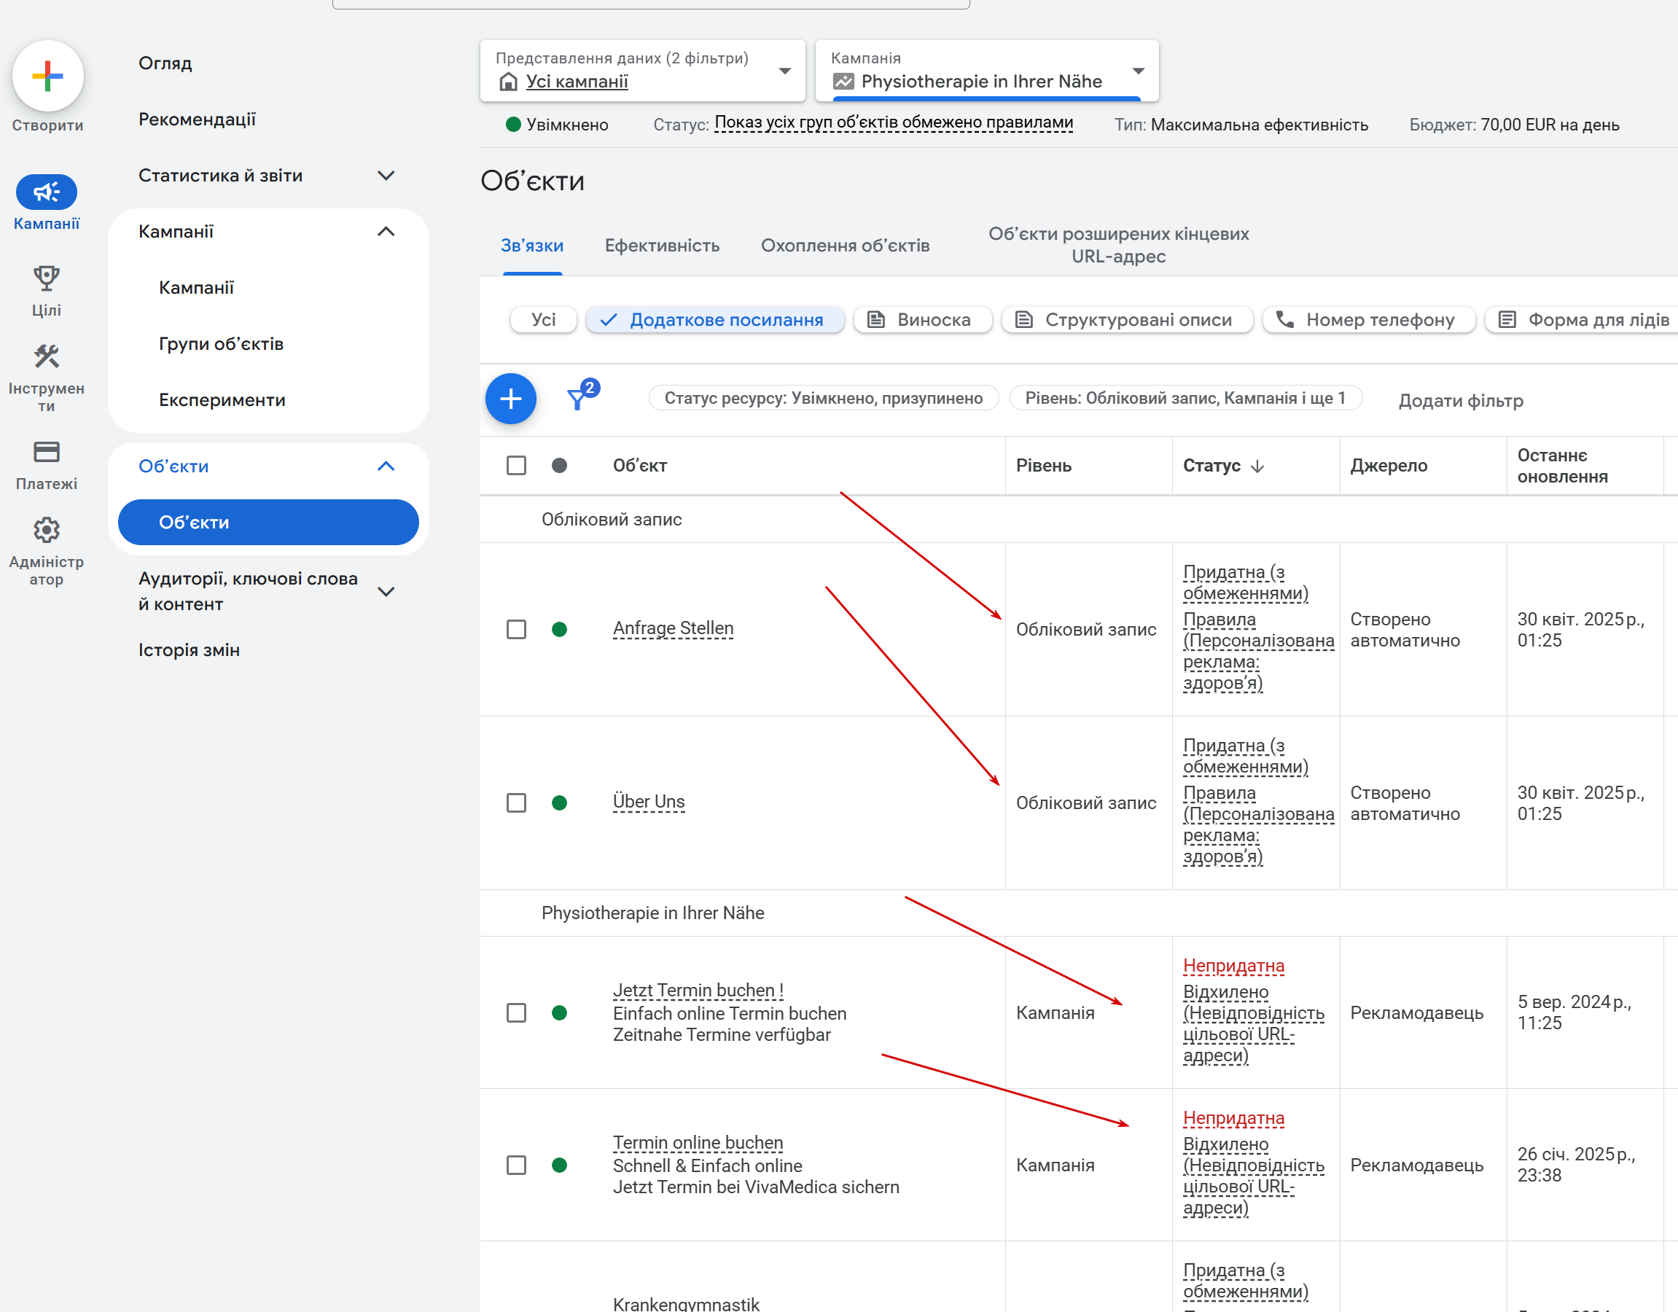The width and height of the screenshot is (1678, 1312).
Task: Check the select-all header checkbox
Action: tap(516, 466)
